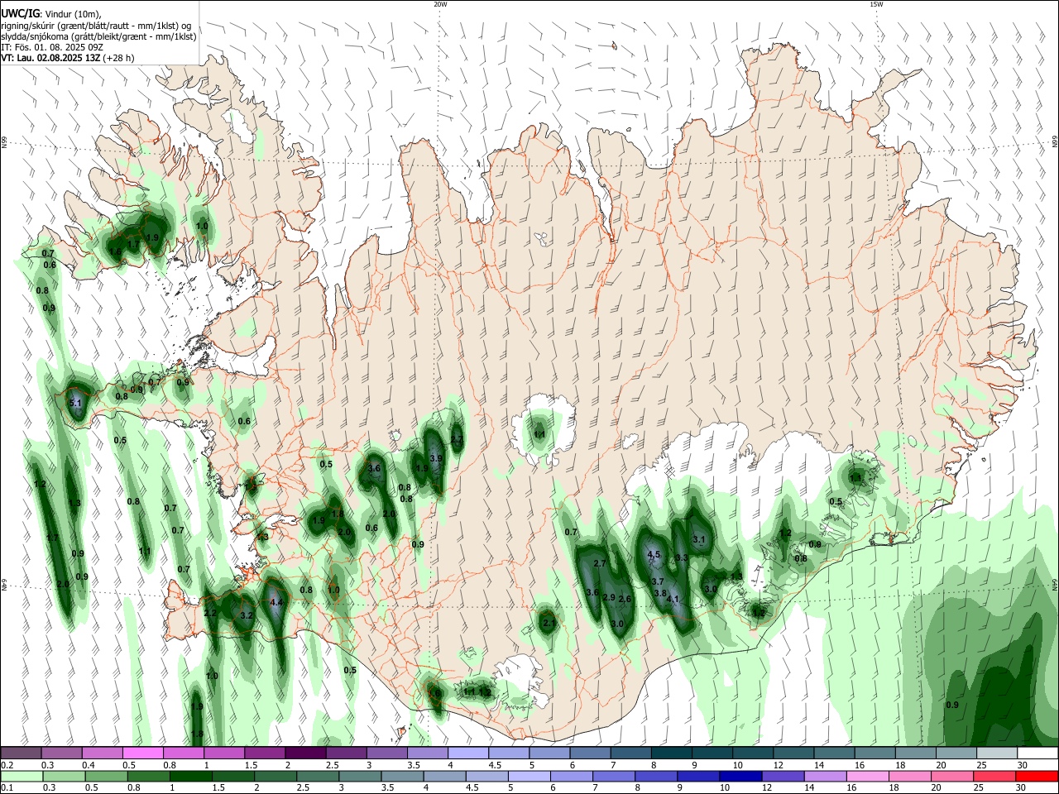
Task: Click the UWC/IG Vindur (10m) title
Action: (50, 14)
